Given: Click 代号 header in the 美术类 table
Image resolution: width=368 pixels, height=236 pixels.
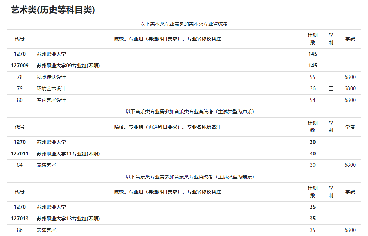Looking at the screenshot, I should [x=20, y=39].
